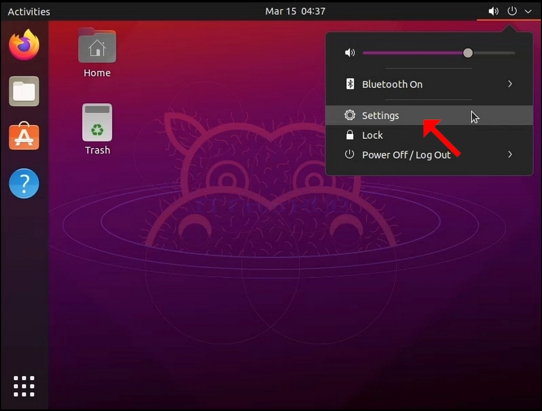
Task: Open the Trash desktop icon
Action: coord(97,129)
